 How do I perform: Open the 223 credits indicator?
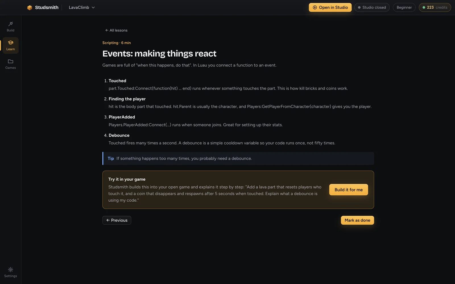(435, 7)
